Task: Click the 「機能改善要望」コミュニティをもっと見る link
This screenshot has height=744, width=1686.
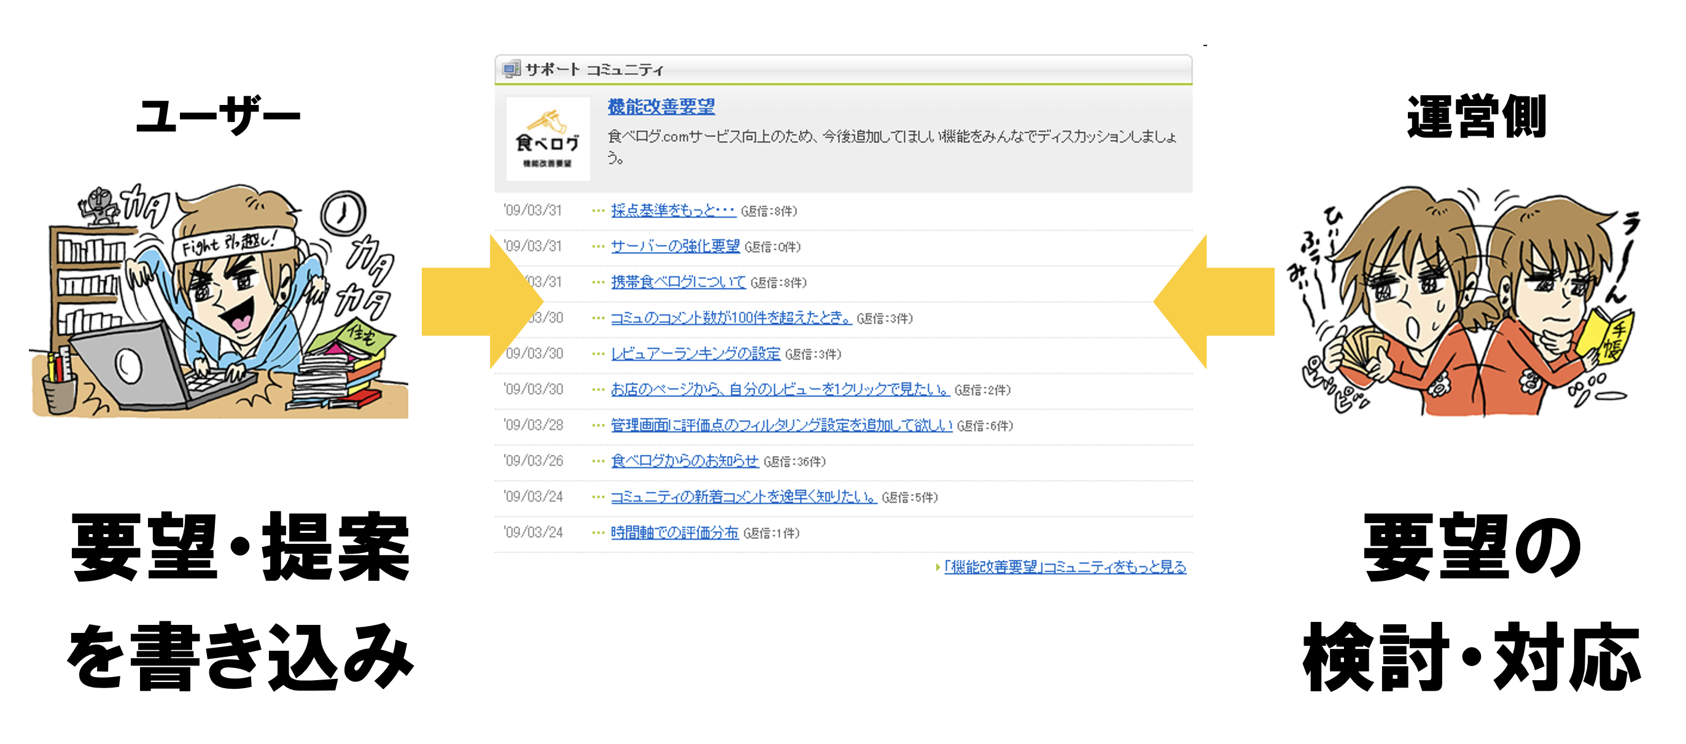Action: (x=1065, y=567)
